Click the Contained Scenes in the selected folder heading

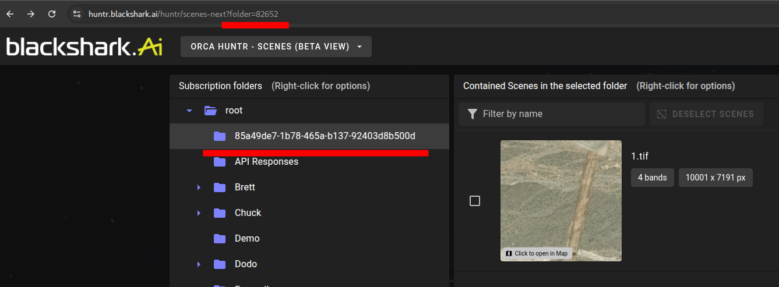click(545, 86)
